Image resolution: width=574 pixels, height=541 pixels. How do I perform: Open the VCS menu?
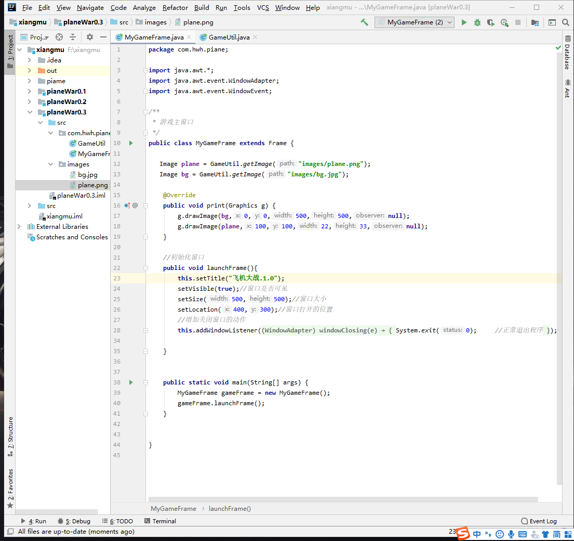263,7
